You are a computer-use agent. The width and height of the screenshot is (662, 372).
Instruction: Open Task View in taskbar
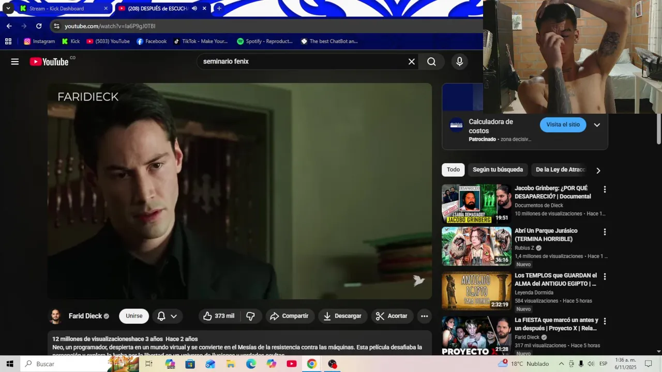(x=149, y=364)
